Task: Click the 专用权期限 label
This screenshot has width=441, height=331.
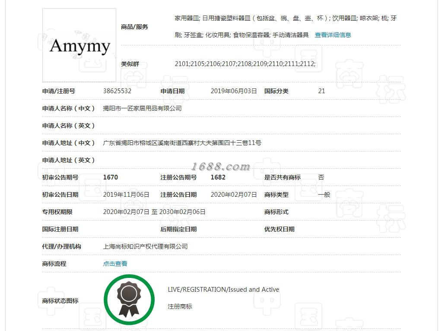Action: [x=57, y=212]
